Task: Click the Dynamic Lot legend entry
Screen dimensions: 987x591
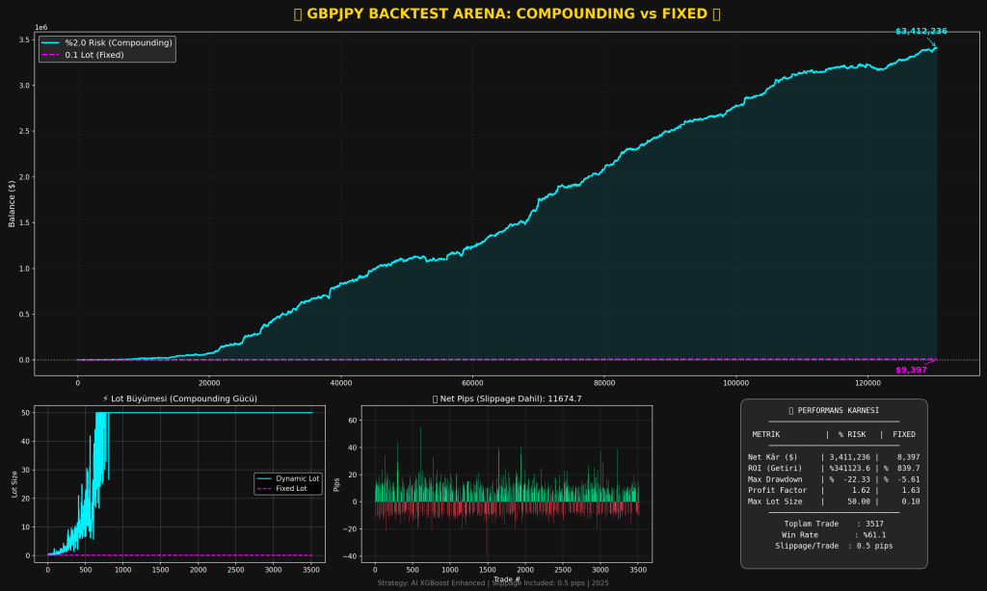Action: point(286,478)
